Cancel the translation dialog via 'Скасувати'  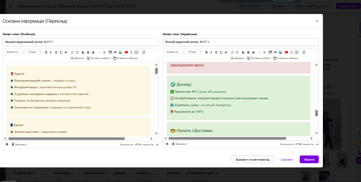[x=287, y=160]
